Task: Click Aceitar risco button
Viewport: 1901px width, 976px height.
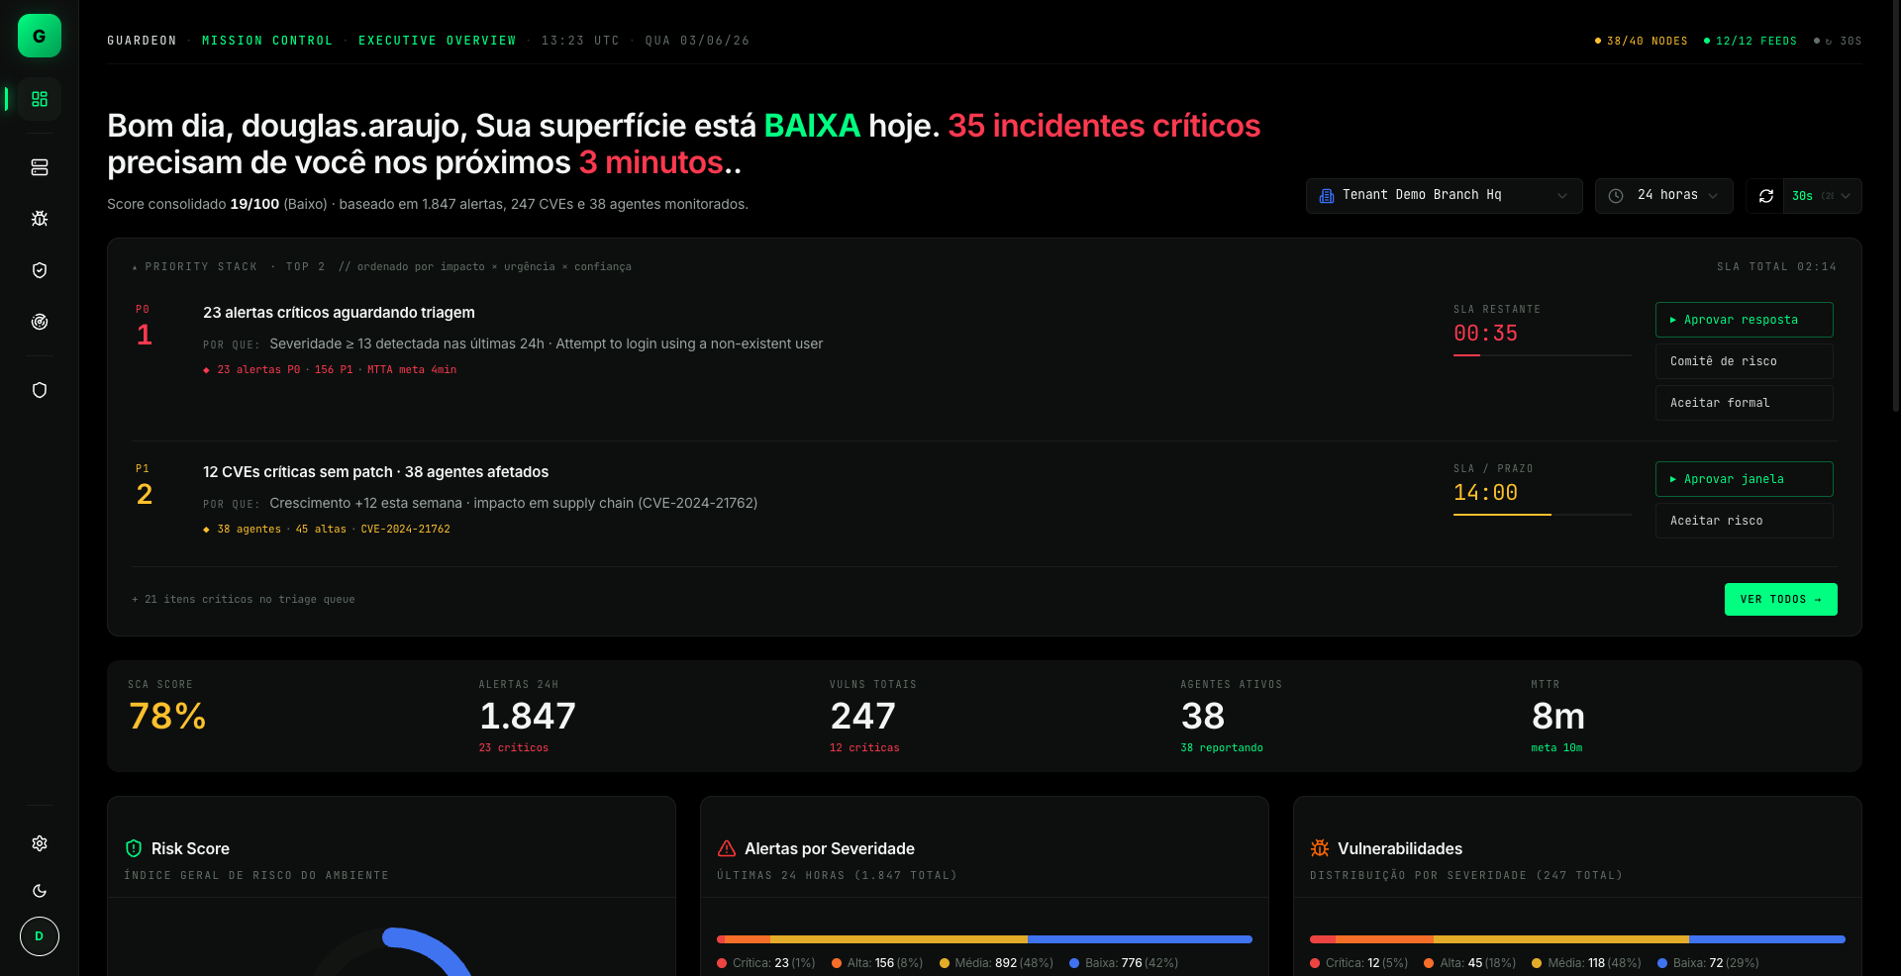Action: (1744, 521)
